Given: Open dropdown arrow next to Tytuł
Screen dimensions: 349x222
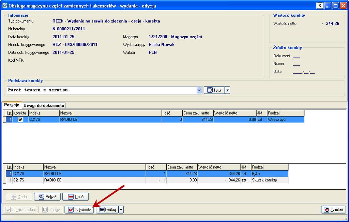Looking at the screenshot, I should (227, 90).
